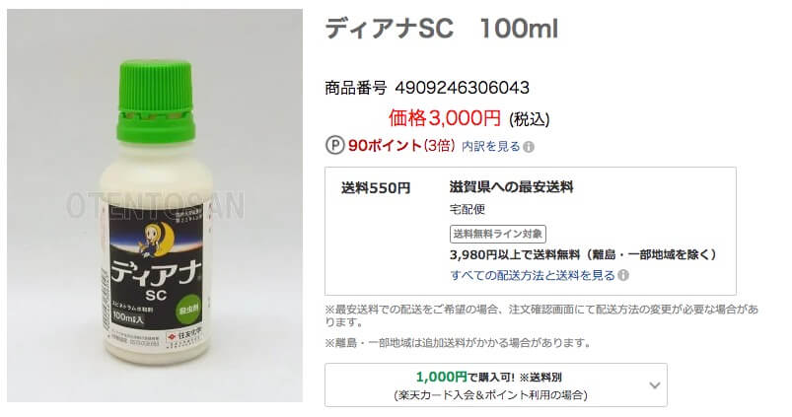Click the P point icon beside 90ポイント
Viewport: 792px width, 417px height.
pos(334,145)
